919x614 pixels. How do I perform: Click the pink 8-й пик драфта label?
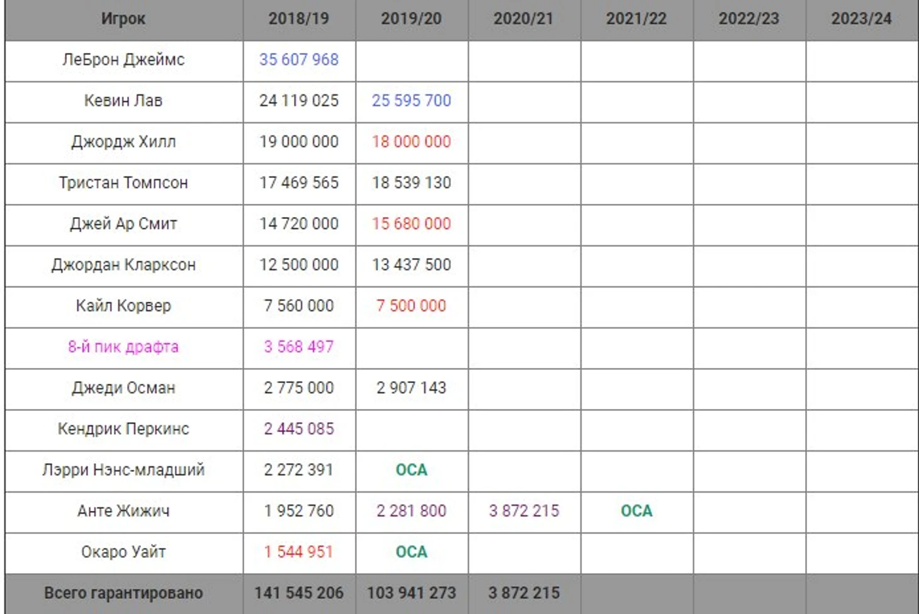(123, 347)
